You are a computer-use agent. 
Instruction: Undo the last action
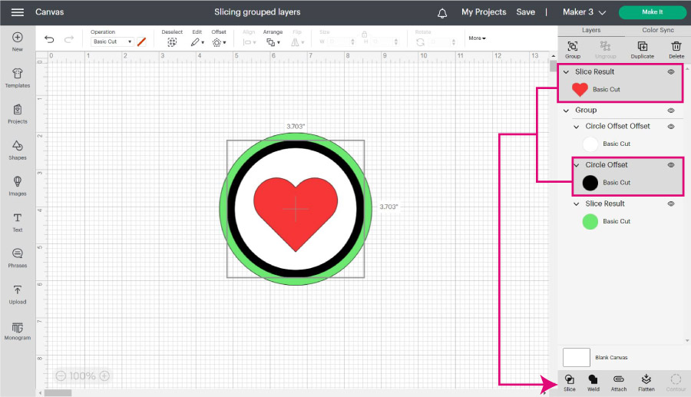pos(49,39)
